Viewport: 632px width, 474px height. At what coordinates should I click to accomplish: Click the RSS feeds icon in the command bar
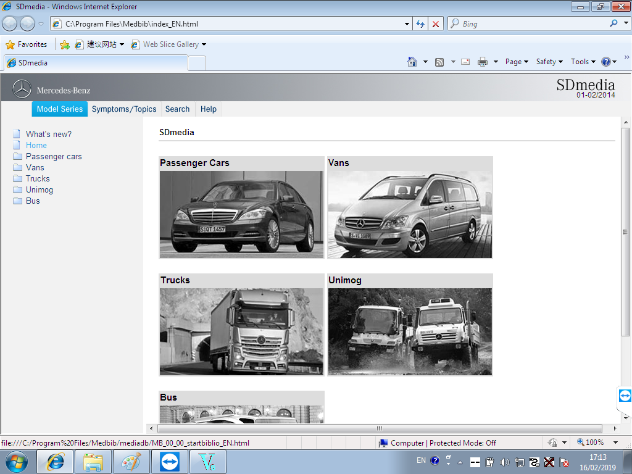tap(439, 62)
